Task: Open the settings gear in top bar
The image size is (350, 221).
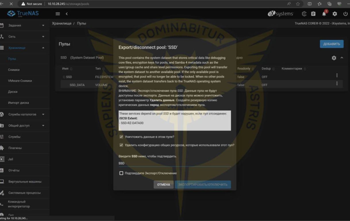Action: (335, 14)
